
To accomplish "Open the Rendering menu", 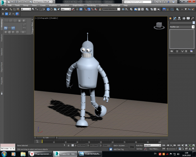I will pos(91,5).
